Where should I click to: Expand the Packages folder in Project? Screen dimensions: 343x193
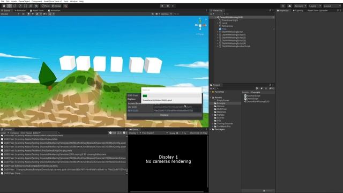pos(211,129)
